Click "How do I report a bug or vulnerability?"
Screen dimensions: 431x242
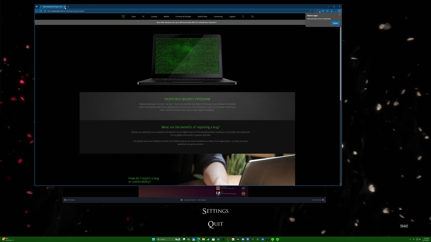coord(143,180)
